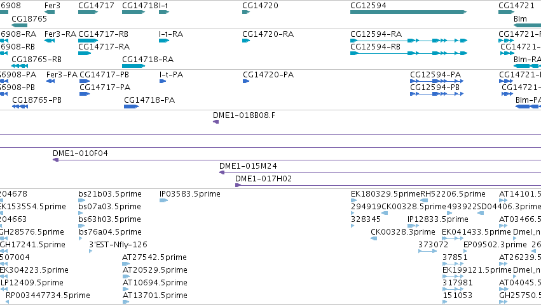Select the CG12594 gene bar

(x=409, y=12)
